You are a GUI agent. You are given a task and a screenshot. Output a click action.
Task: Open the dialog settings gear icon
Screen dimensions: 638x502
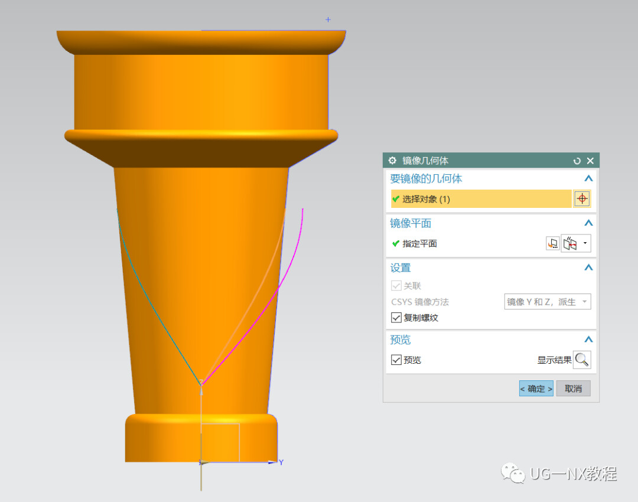tap(392, 161)
